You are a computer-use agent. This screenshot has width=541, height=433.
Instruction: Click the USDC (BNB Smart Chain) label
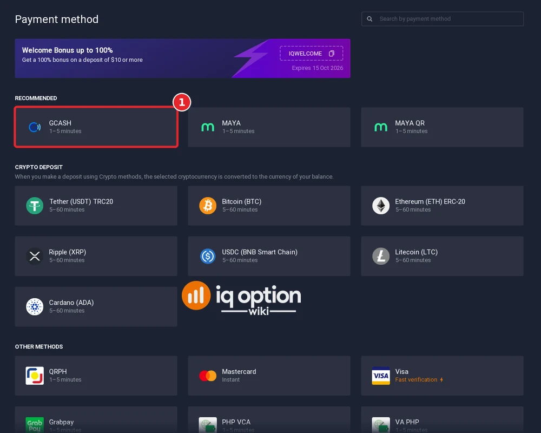260,252
